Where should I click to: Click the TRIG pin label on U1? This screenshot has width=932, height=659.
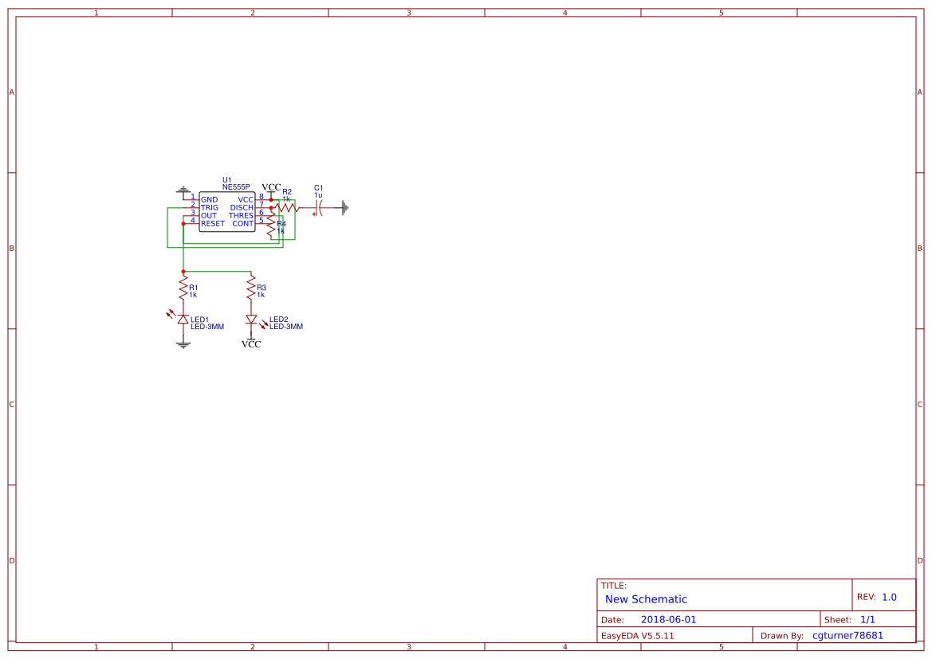pyautogui.click(x=209, y=207)
